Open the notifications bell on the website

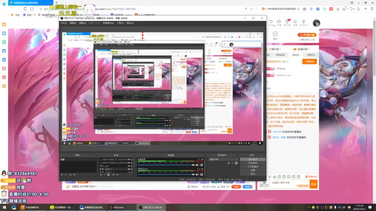click(295, 22)
